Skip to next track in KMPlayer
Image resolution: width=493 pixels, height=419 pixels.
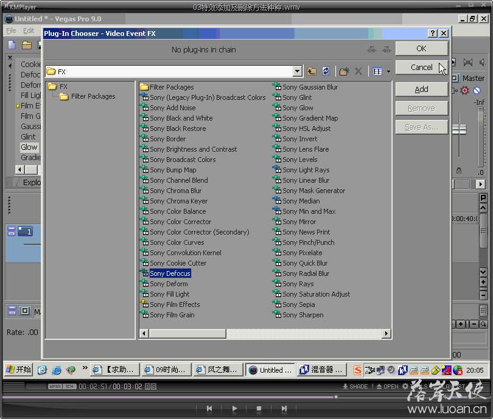pos(284,409)
